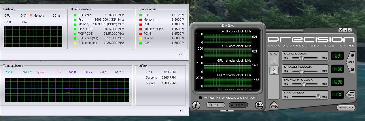365x121 pixels.
Task: Click the GPU1 60 °C temperature
Action: (x=89, y=72)
